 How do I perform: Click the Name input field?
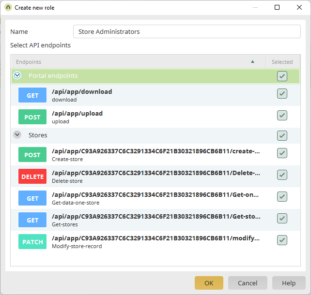[187, 31]
